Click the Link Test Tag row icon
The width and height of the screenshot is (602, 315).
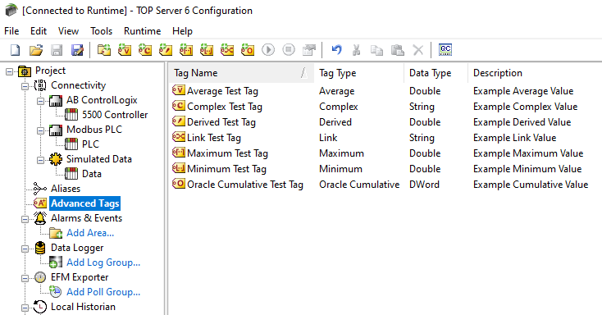click(x=179, y=137)
